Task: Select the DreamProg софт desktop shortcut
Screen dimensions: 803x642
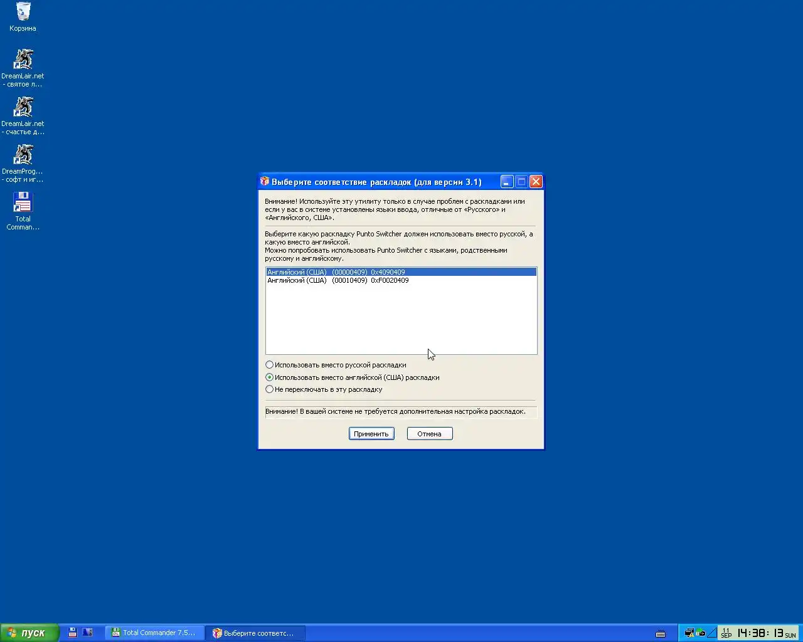Action: point(23,164)
